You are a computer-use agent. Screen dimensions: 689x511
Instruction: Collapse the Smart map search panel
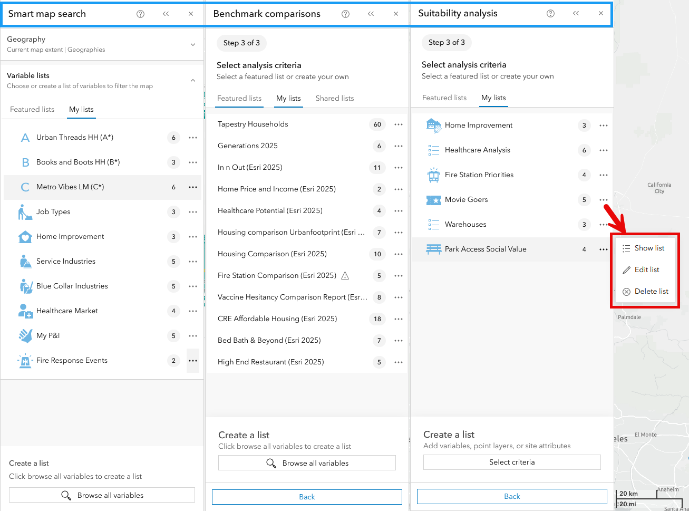click(166, 14)
